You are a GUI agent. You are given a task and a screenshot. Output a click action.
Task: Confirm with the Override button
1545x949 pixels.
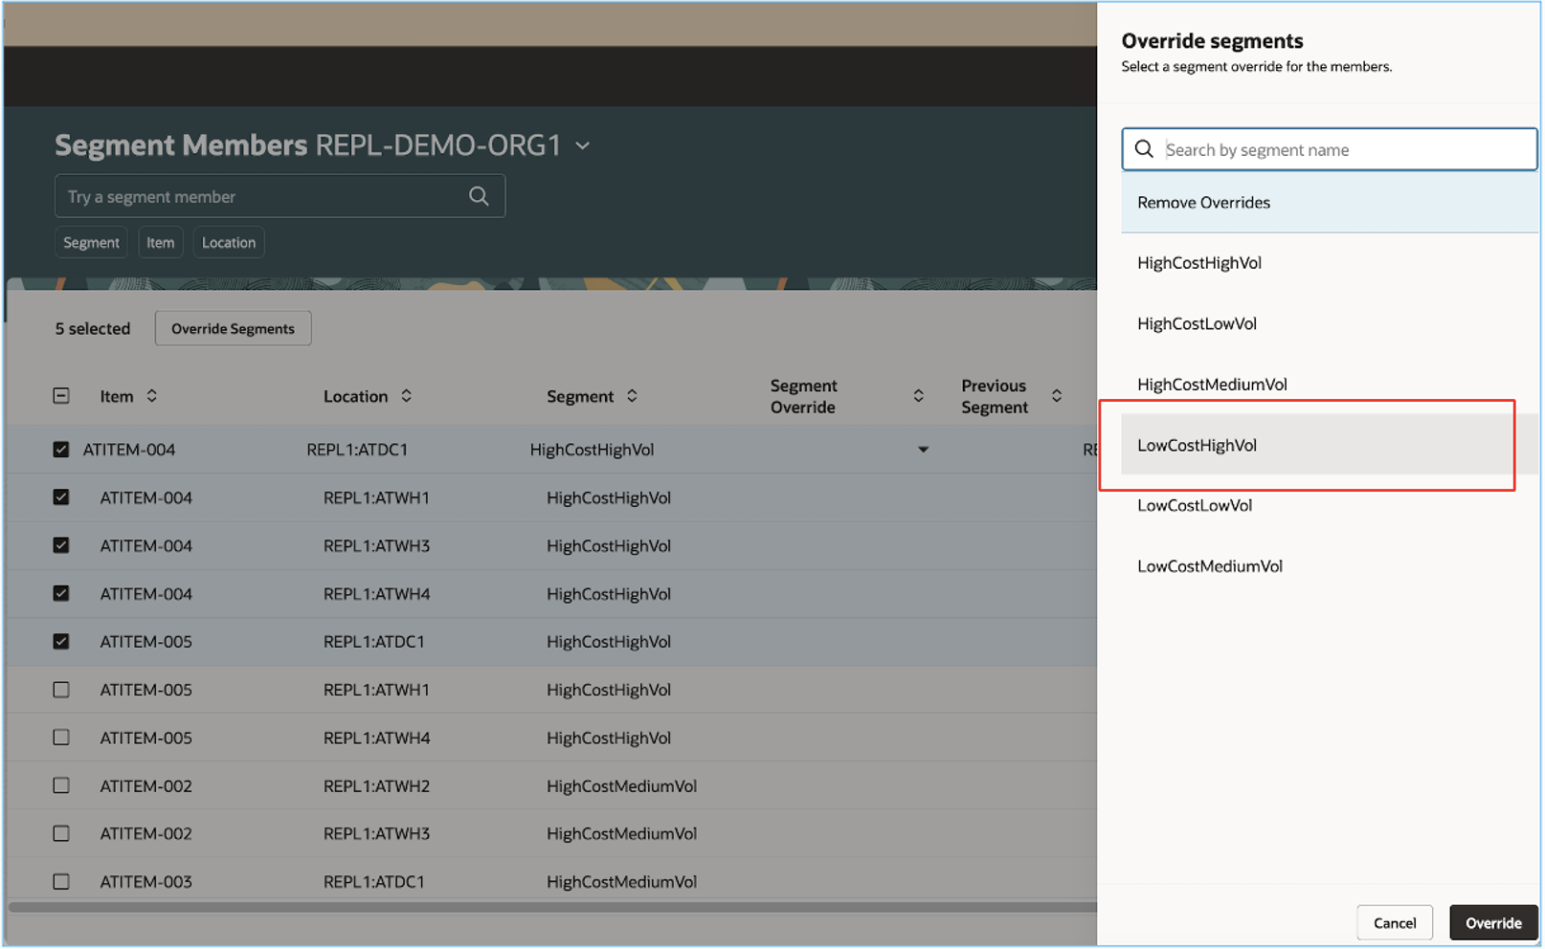1493,922
